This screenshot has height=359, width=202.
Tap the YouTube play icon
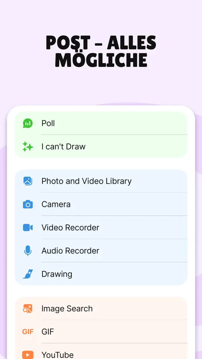point(28,354)
